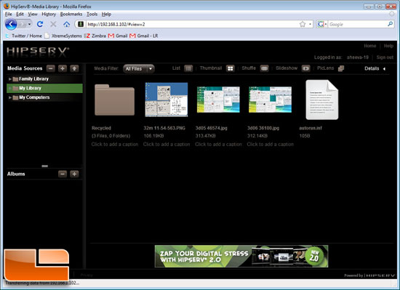The width and height of the screenshot is (400, 290).
Task: Expand the My Library tree arrow
Action: click(x=10, y=88)
